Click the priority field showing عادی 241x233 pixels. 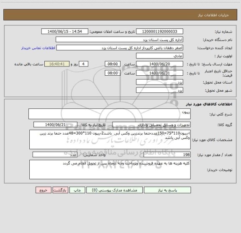pos(159,56)
